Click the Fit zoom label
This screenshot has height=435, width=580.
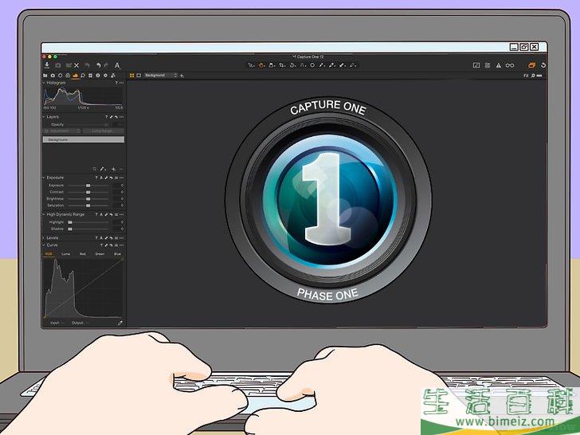pos(526,76)
